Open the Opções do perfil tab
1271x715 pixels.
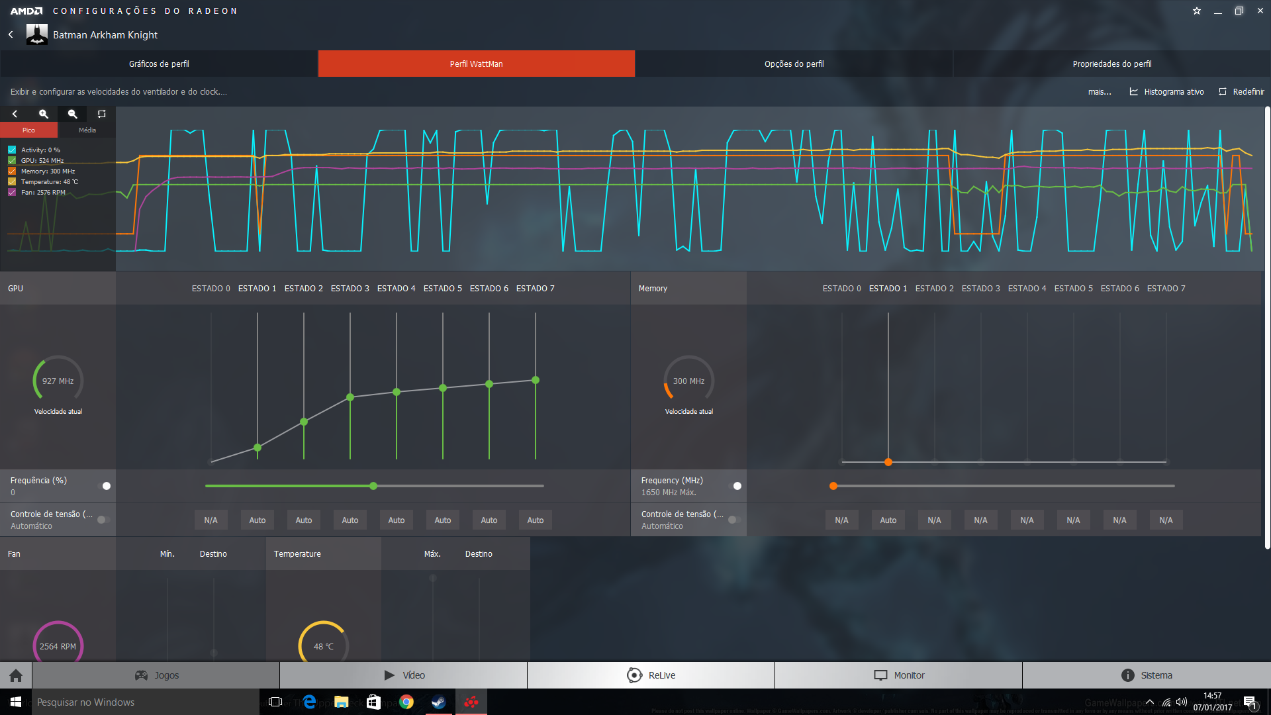coord(794,64)
